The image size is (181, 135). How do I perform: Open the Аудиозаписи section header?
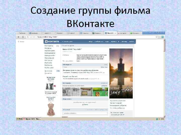pos(85,99)
